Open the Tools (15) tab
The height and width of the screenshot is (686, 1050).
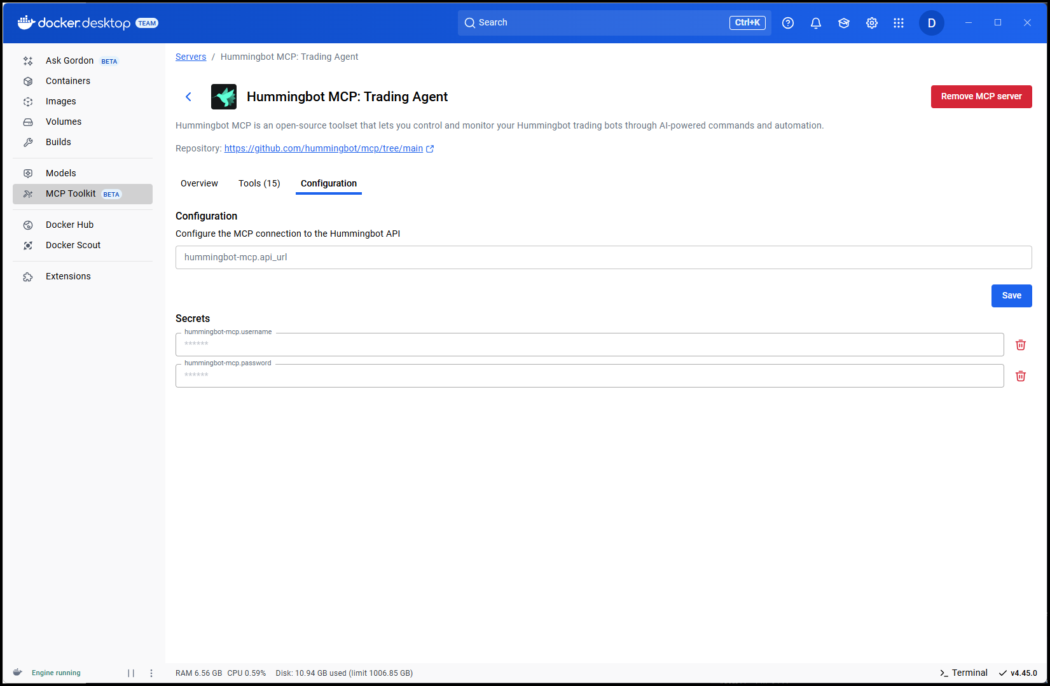pos(259,183)
